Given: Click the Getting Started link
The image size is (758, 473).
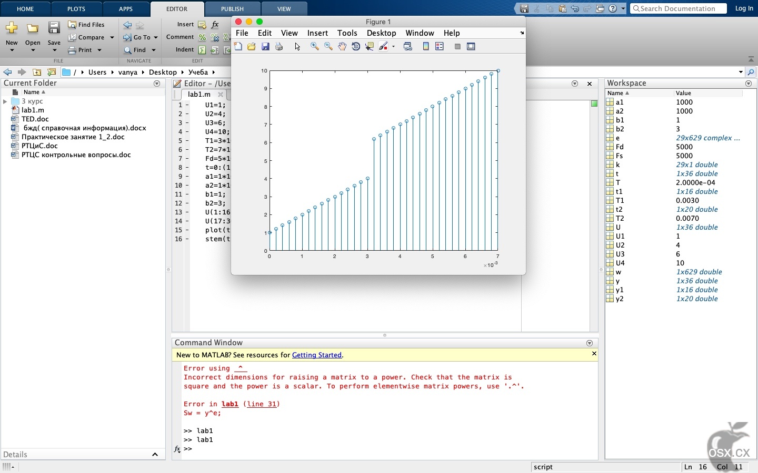Looking at the screenshot, I should (x=317, y=355).
